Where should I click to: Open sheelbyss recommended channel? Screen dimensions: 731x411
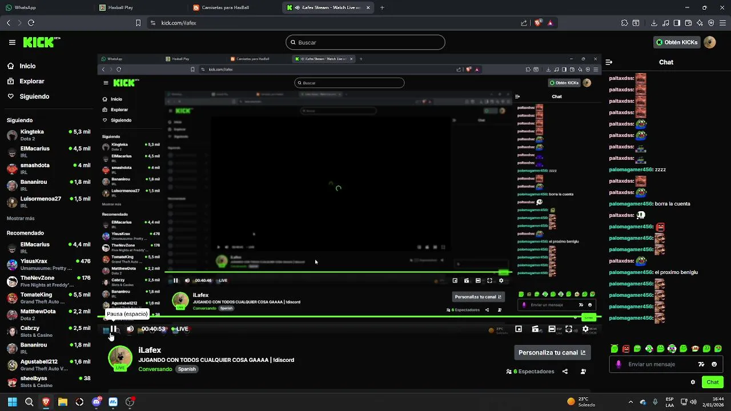tap(49, 381)
